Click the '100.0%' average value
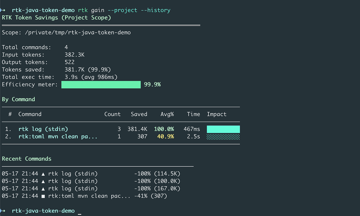This screenshot has height=216, width=360. 164,129
